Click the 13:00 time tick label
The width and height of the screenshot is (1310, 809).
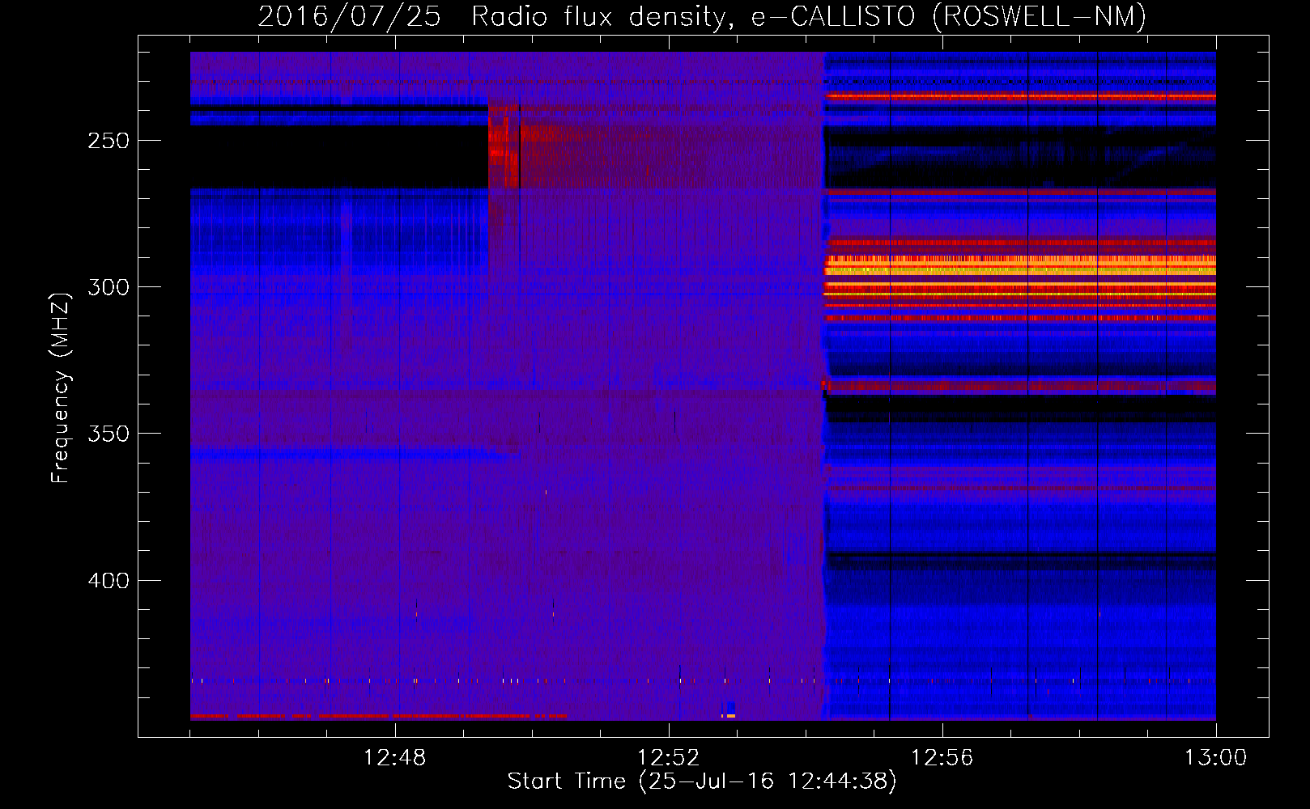tap(1216, 758)
